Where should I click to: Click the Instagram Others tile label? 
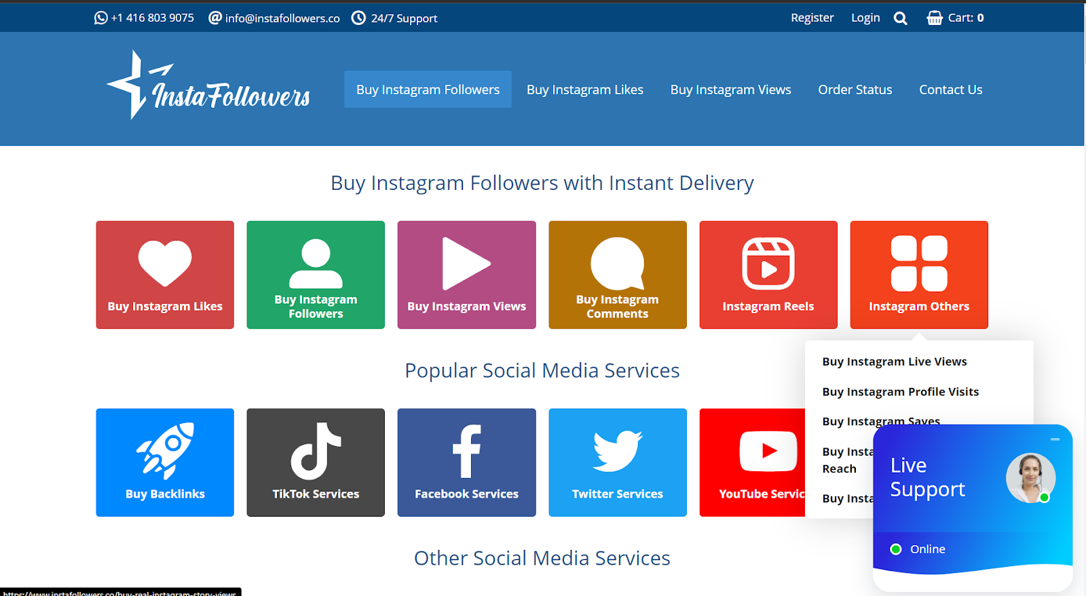[x=919, y=306]
